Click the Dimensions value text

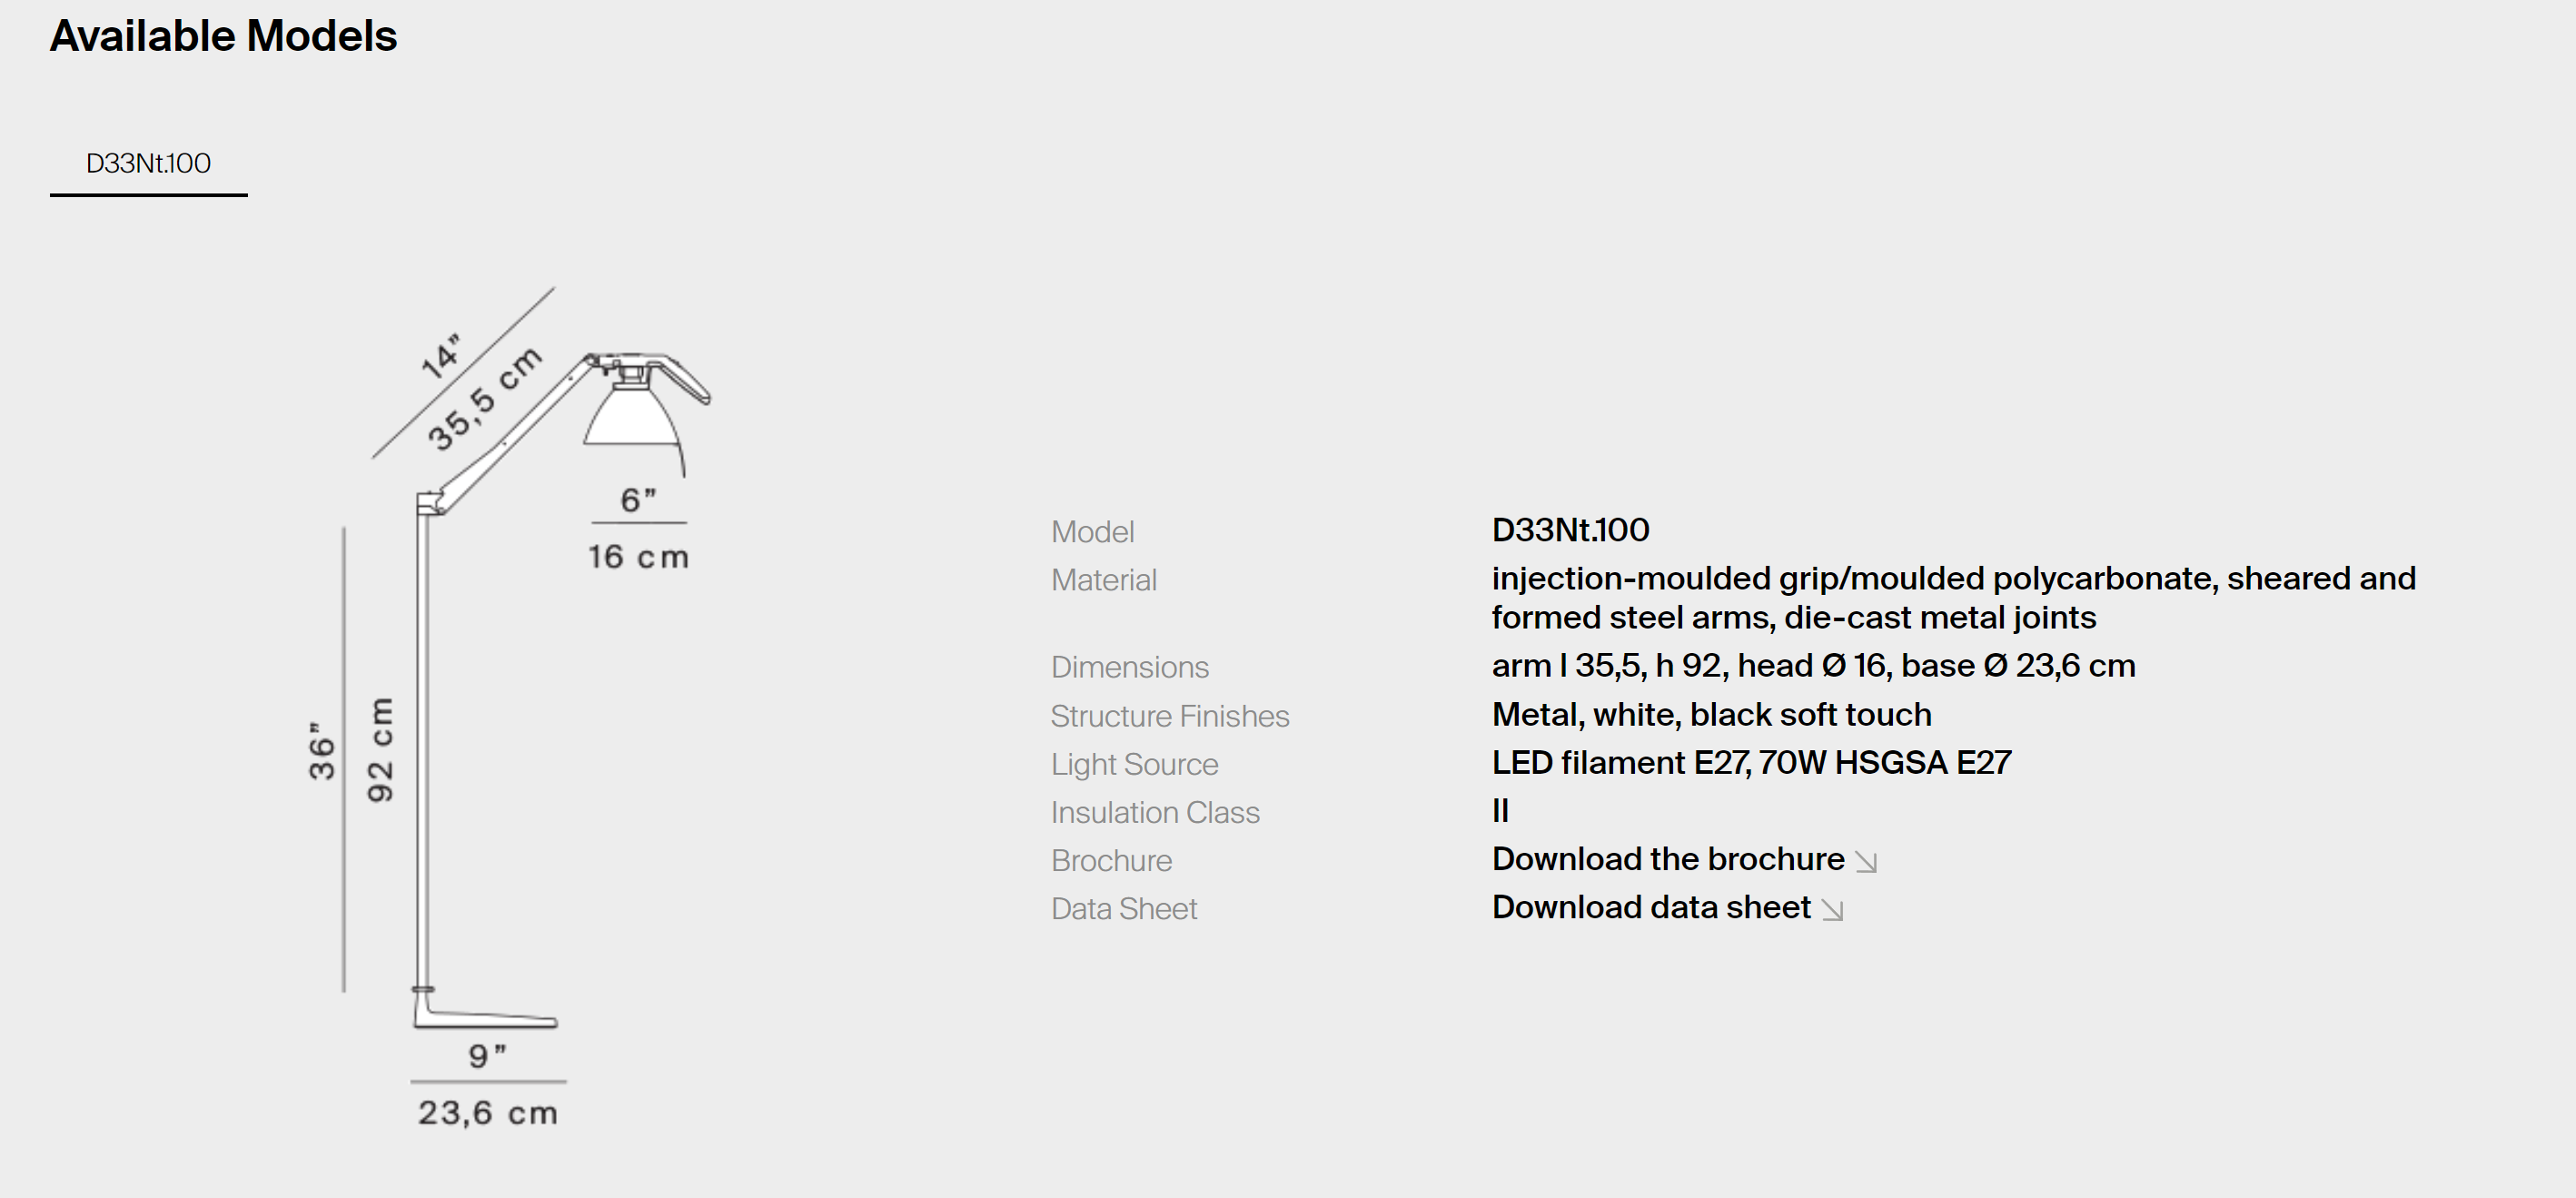click(x=1812, y=666)
